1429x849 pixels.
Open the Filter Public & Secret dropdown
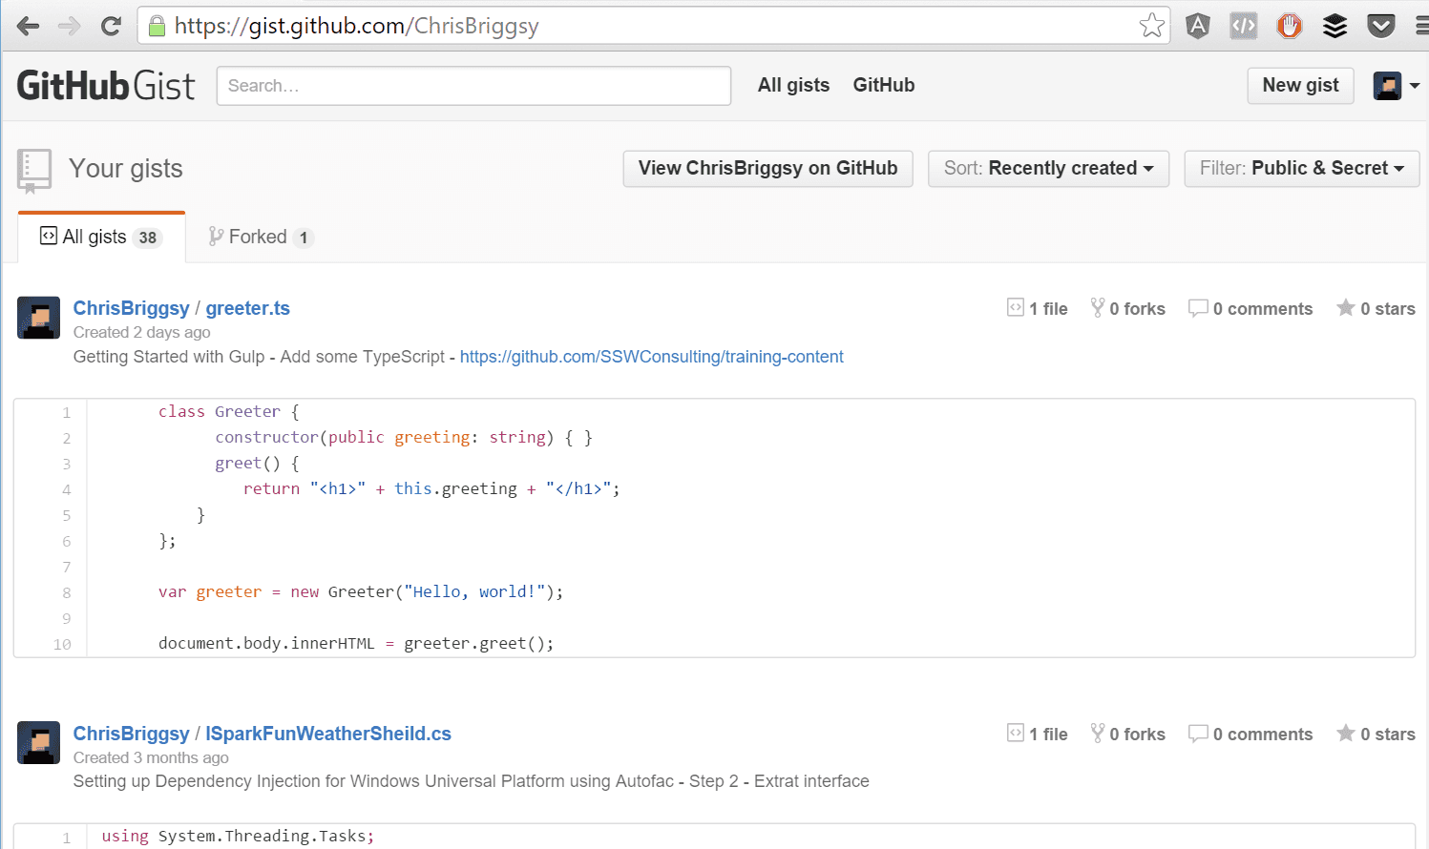click(x=1301, y=169)
